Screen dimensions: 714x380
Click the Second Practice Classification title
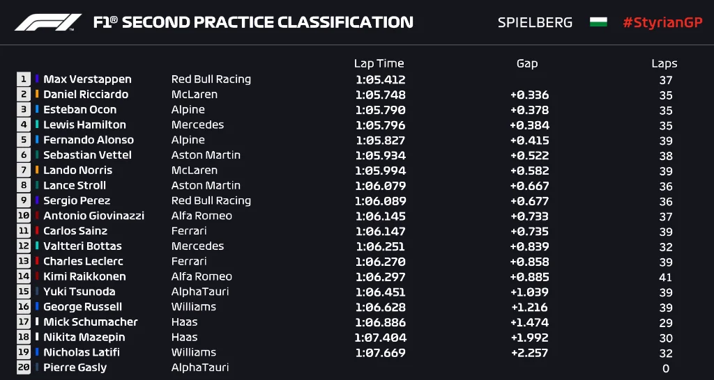click(253, 22)
